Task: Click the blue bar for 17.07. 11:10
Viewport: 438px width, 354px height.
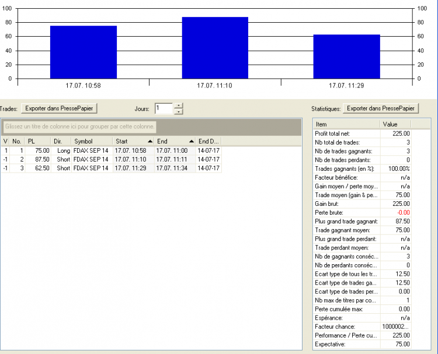Action: [x=215, y=48]
